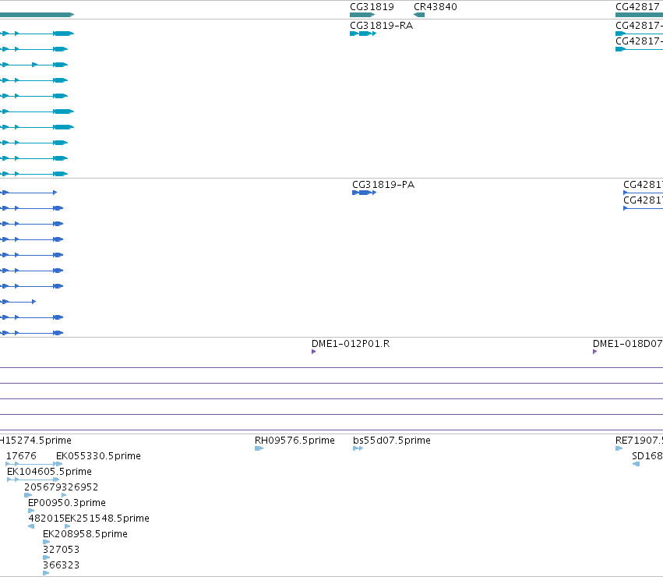Select the EK055330.5prime EST label
This screenshot has width=663, height=577.
[x=98, y=456]
